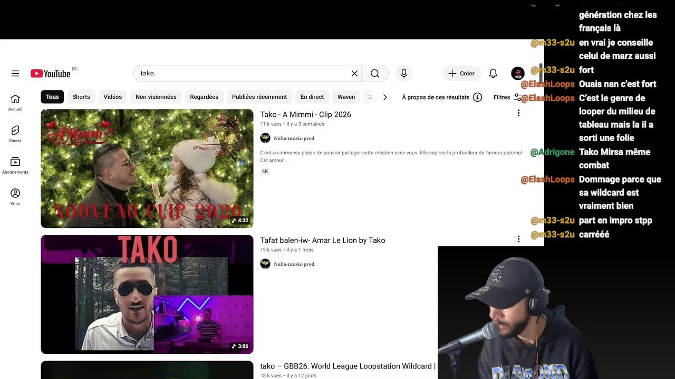Click the 'Tako Mirsa même combat' chat message
Image resolution: width=675 pixels, height=379 pixels.
point(614,158)
